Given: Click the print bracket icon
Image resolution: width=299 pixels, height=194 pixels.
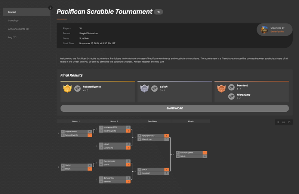Looking at the screenshot, I should tap(284, 122).
